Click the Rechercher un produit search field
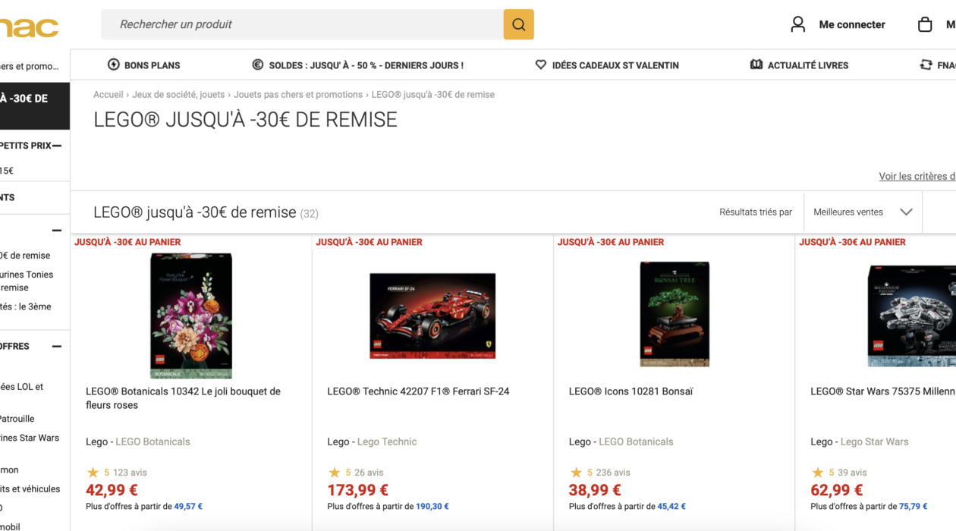956x531 pixels. coord(296,24)
